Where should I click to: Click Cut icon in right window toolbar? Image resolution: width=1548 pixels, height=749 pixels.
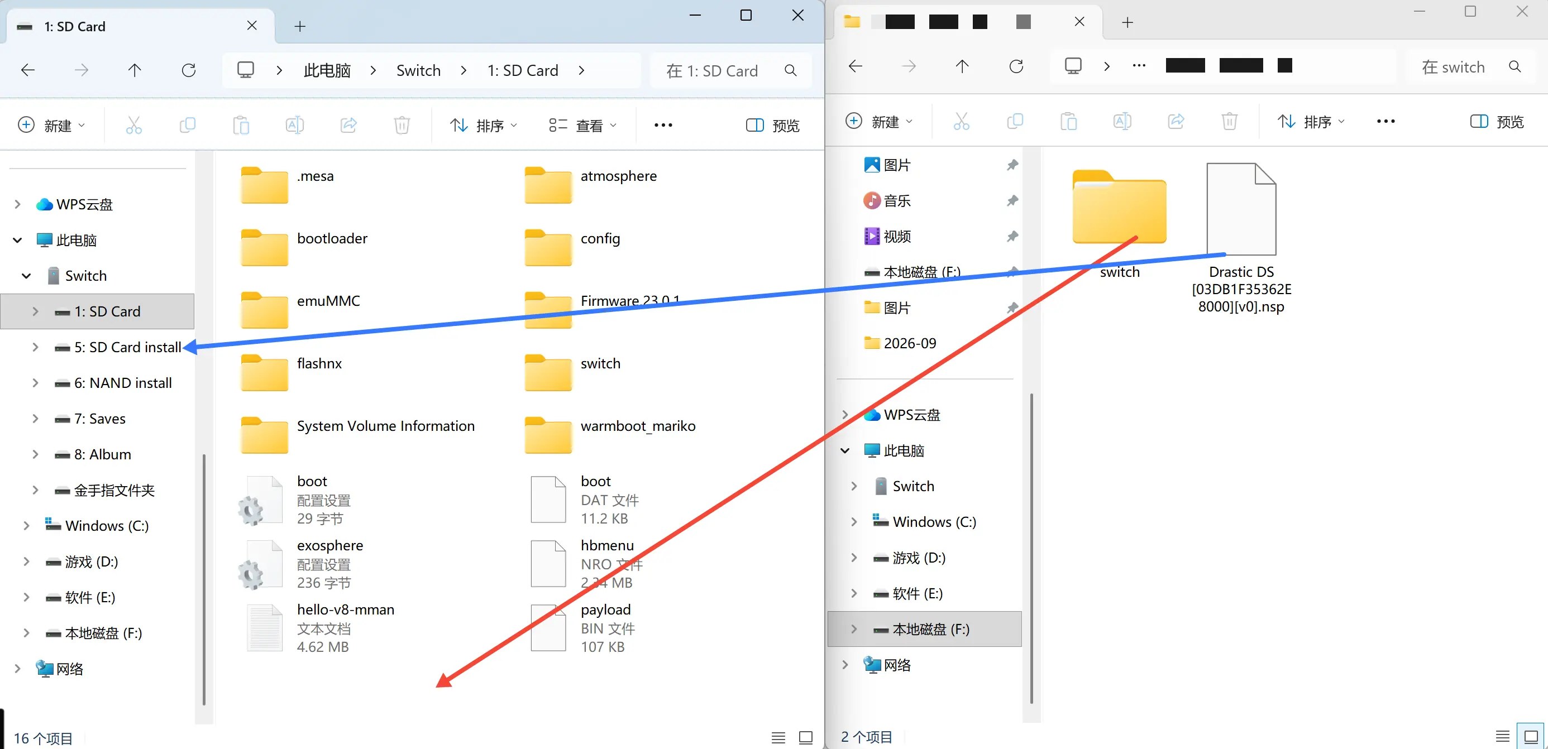tap(962, 121)
